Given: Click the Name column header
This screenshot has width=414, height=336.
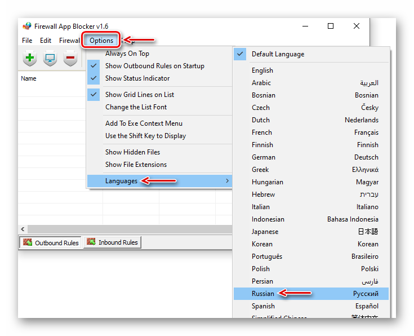Looking at the screenshot, I should 52,78.
